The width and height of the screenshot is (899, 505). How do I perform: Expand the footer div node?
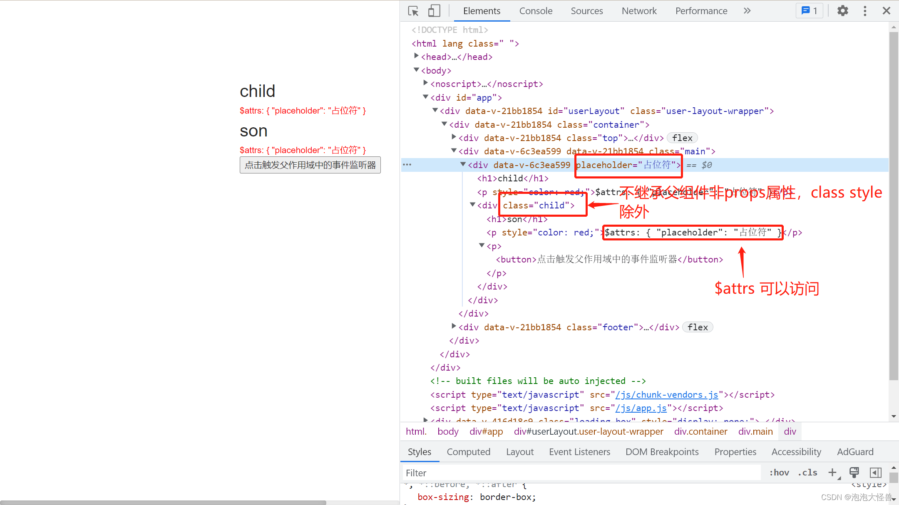454,327
